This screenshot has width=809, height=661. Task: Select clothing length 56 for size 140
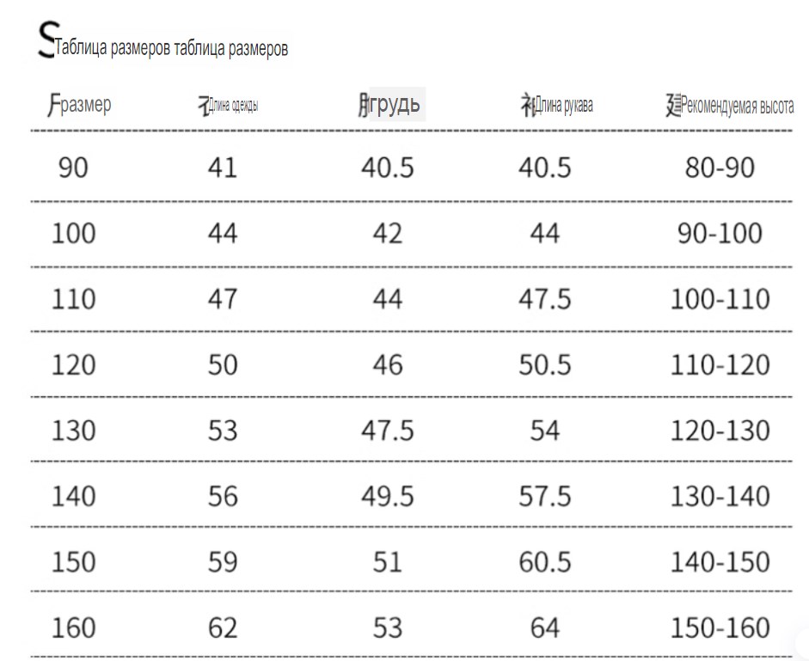point(223,497)
